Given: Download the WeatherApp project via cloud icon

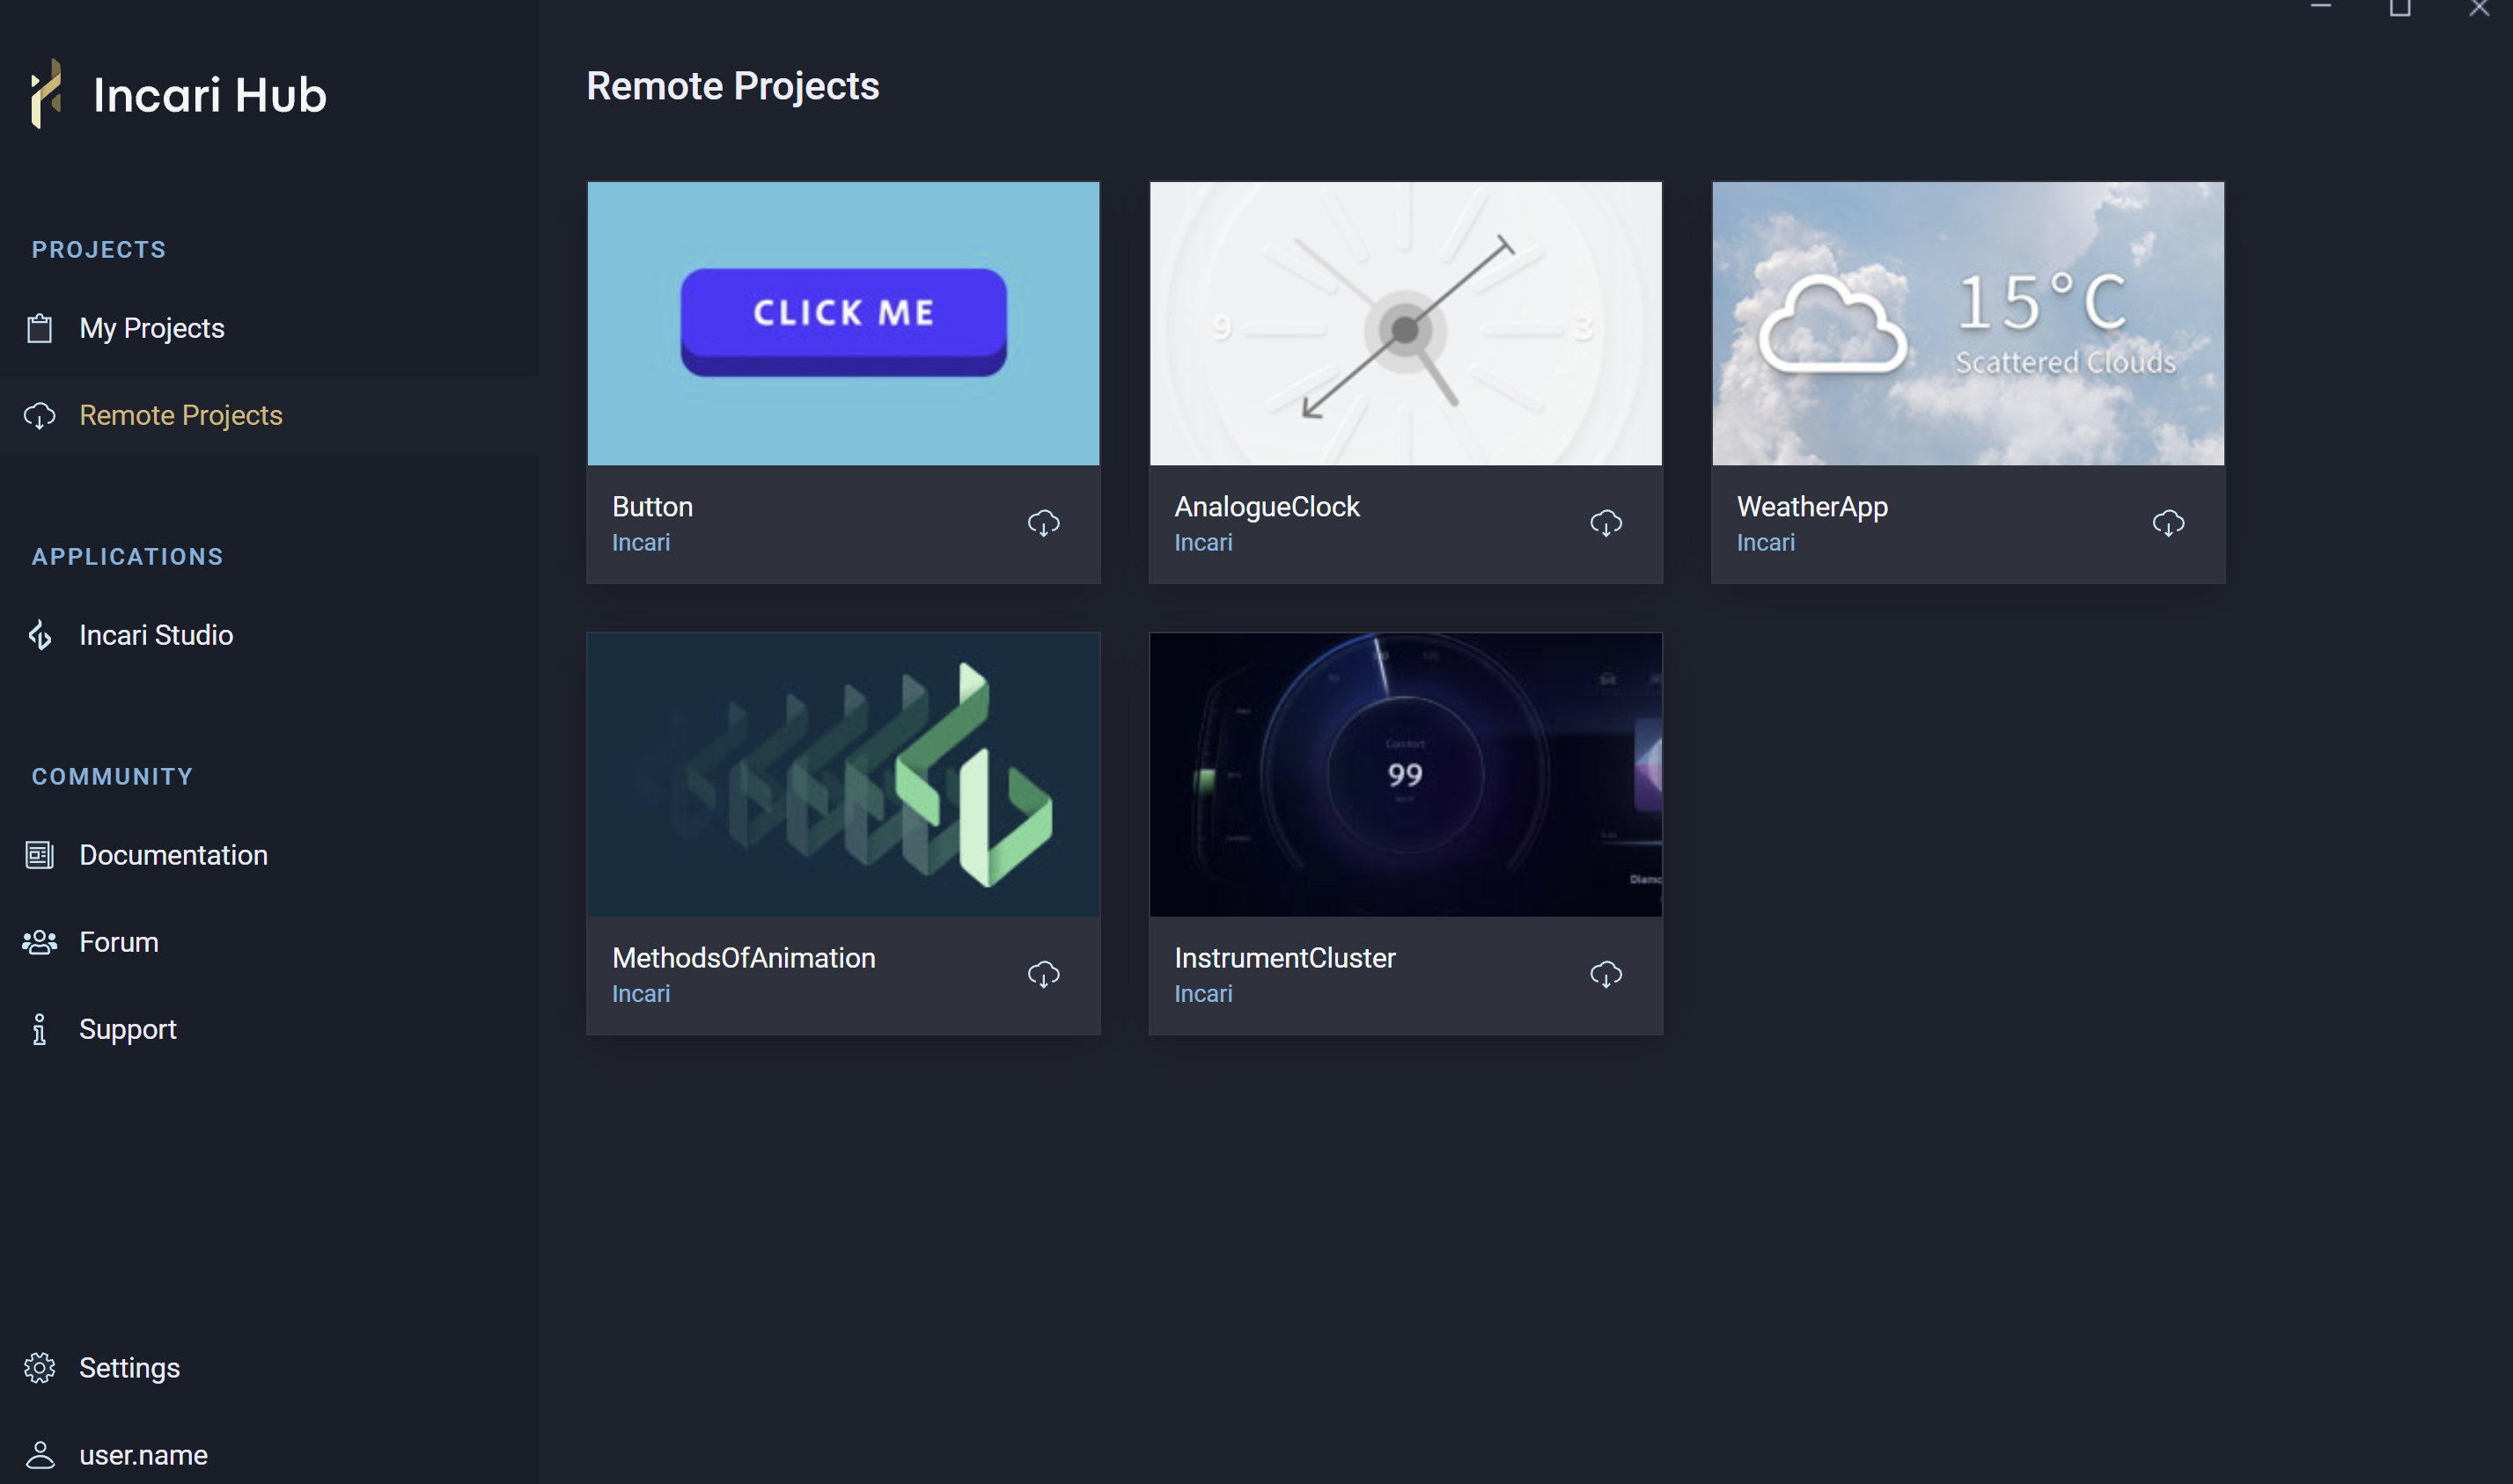Looking at the screenshot, I should 2168,523.
